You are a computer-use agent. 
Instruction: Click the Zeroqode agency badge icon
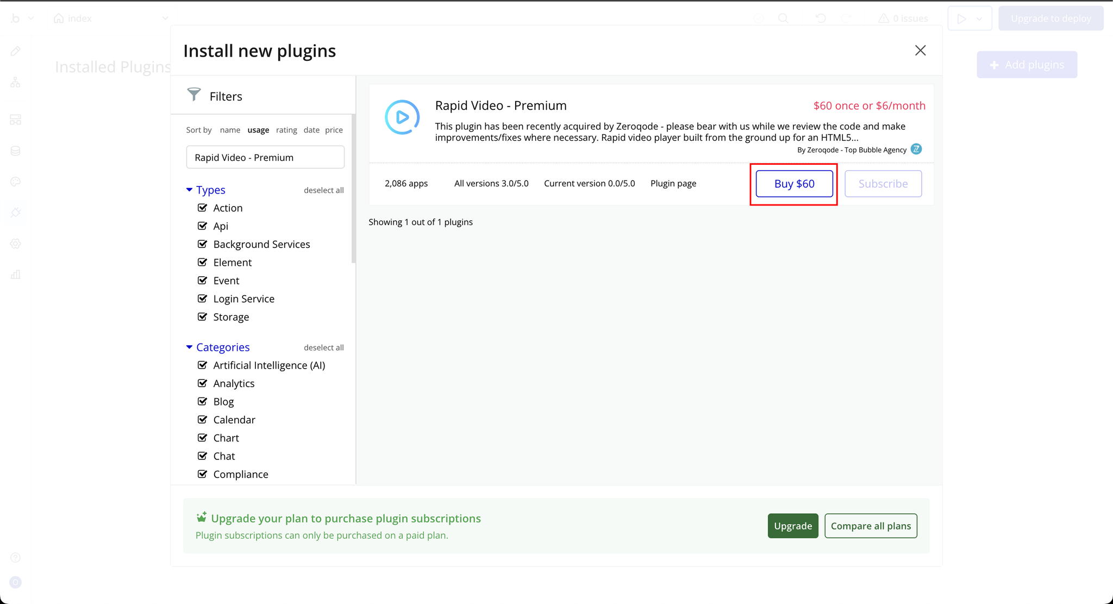pos(916,149)
